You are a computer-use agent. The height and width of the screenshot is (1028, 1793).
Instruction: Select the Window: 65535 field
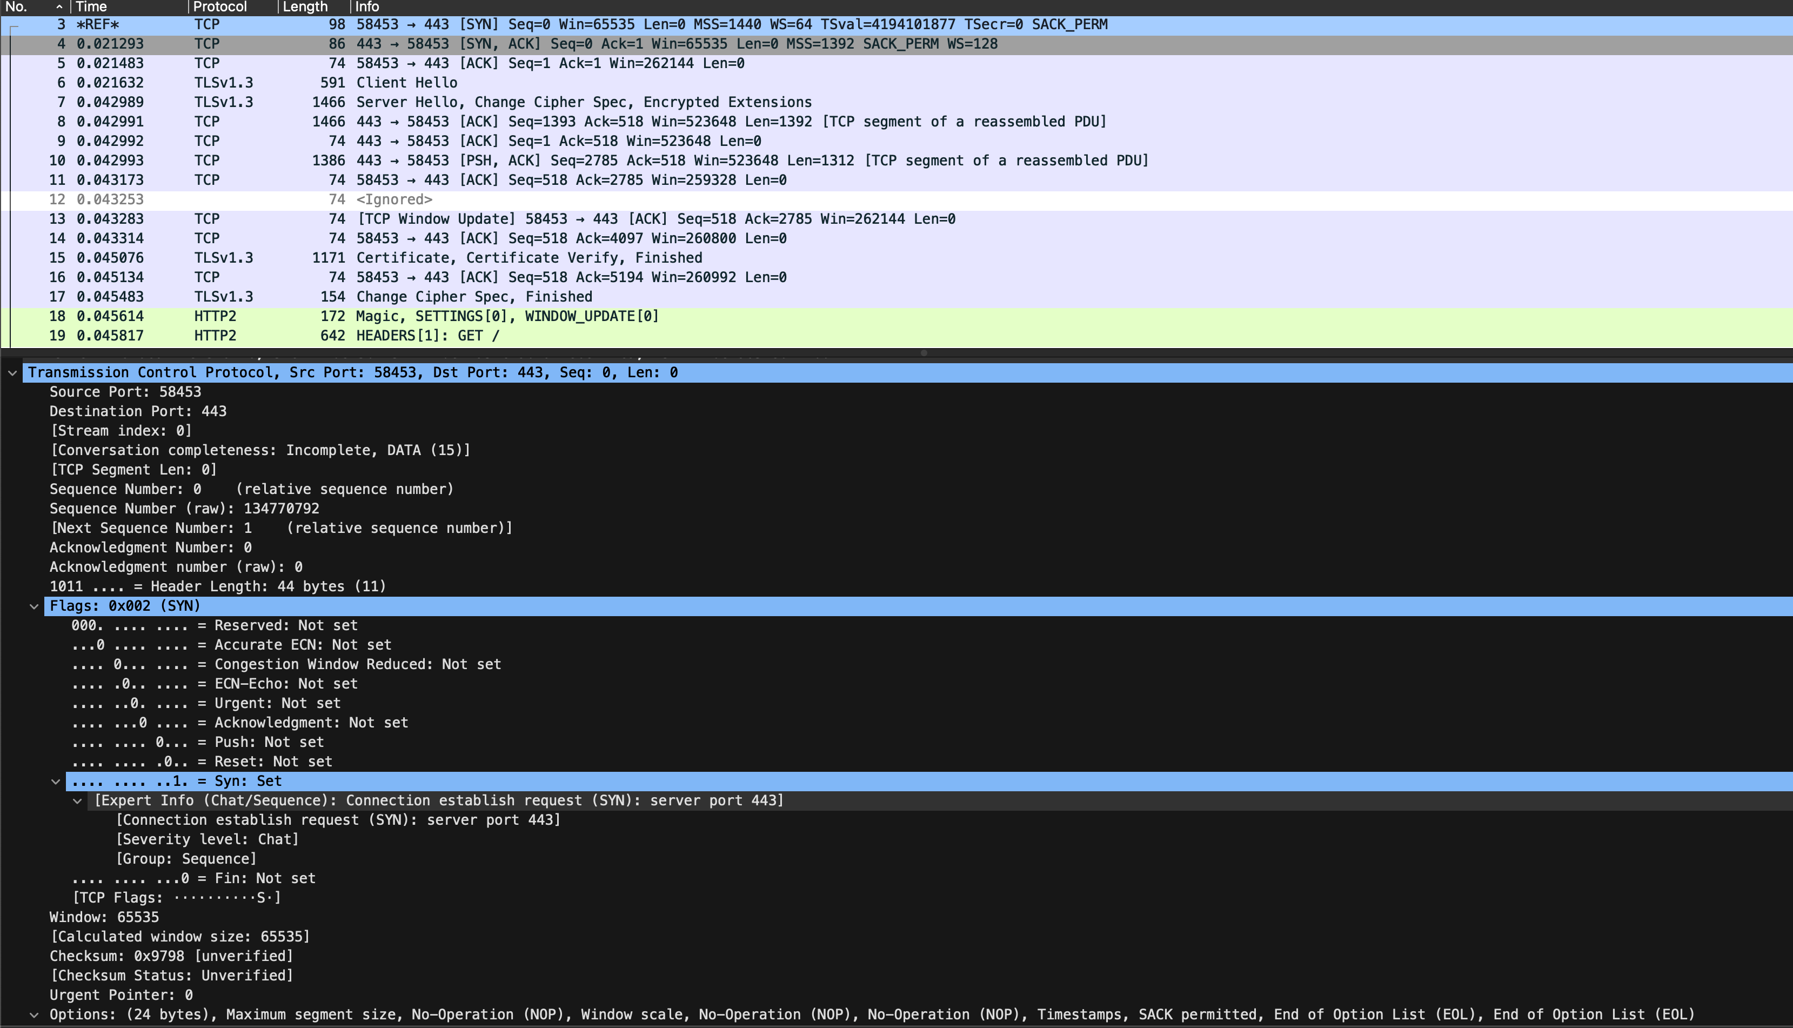(104, 918)
